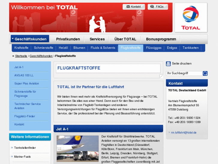
Task: Click the Seite drucken link text
Action: pos(182,63)
